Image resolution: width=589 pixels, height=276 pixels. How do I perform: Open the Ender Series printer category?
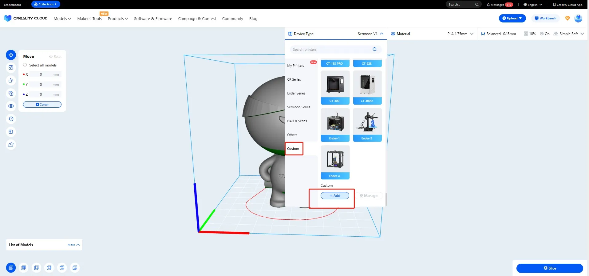296,93
